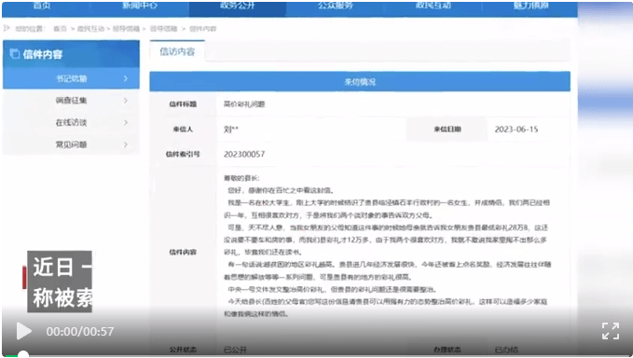This screenshot has height=358, width=633.
Task: Click the index number 202300057
Action: pyautogui.click(x=244, y=154)
